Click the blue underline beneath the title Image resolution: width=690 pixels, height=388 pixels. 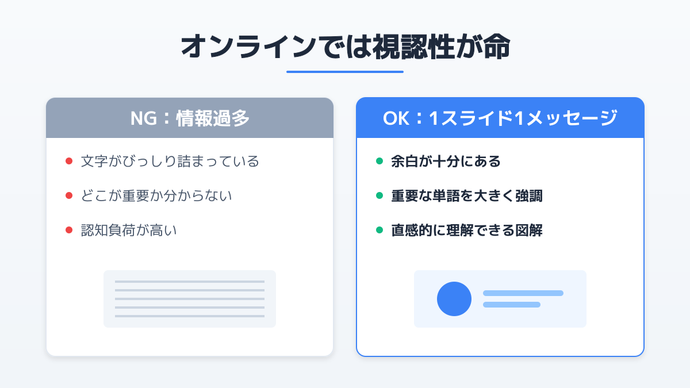click(x=345, y=72)
